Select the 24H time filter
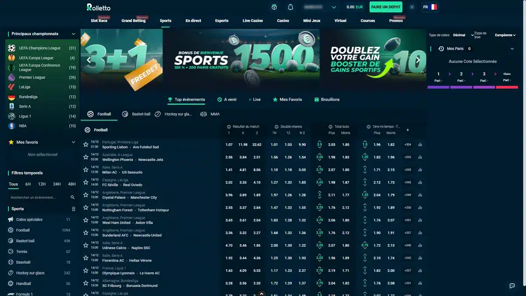This screenshot has width=526, height=296. click(x=57, y=184)
